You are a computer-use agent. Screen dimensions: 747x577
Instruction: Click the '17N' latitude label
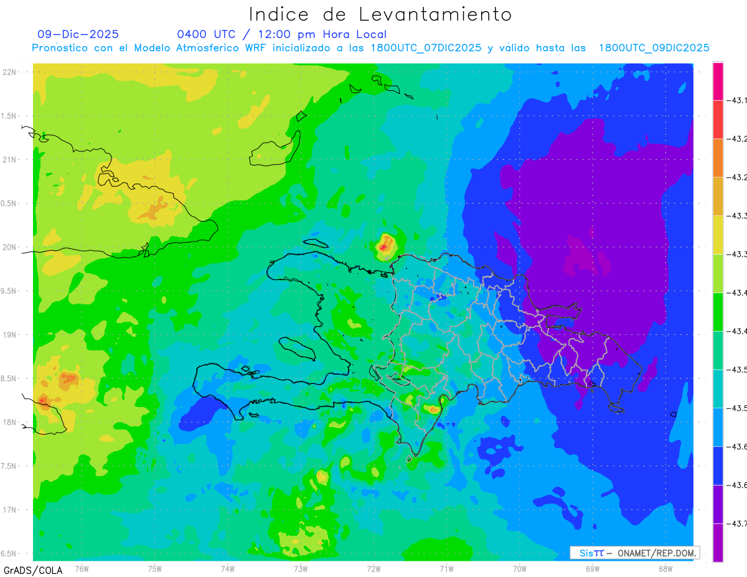click(11, 510)
